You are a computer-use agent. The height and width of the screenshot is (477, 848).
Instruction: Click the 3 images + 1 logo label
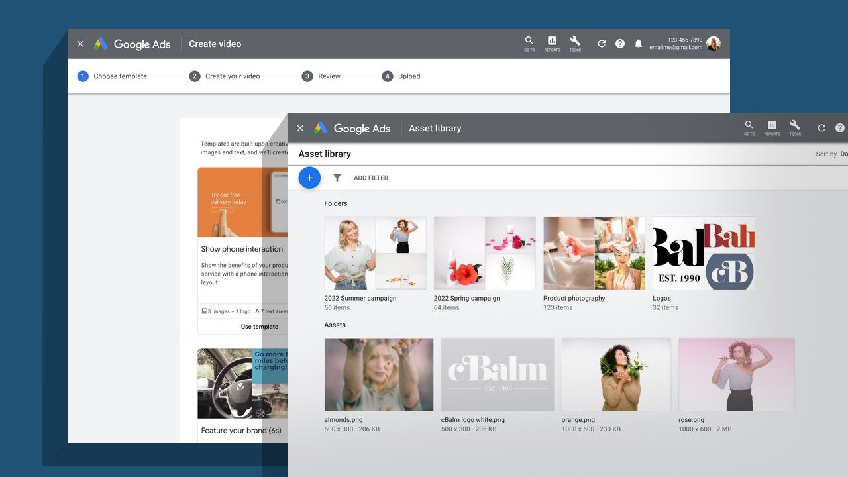(227, 311)
